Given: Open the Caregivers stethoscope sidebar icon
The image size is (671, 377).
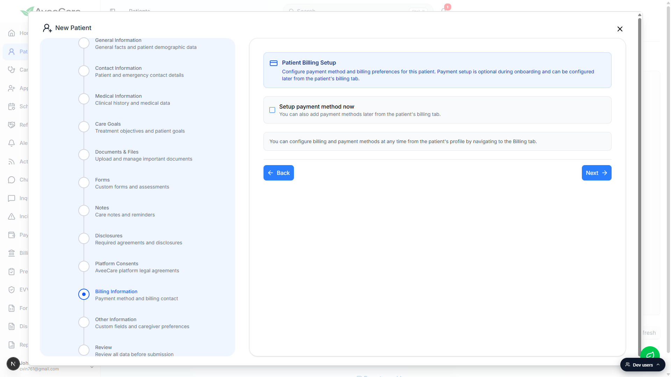Looking at the screenshot, I should pyautogui.click(x=12, y=70).
